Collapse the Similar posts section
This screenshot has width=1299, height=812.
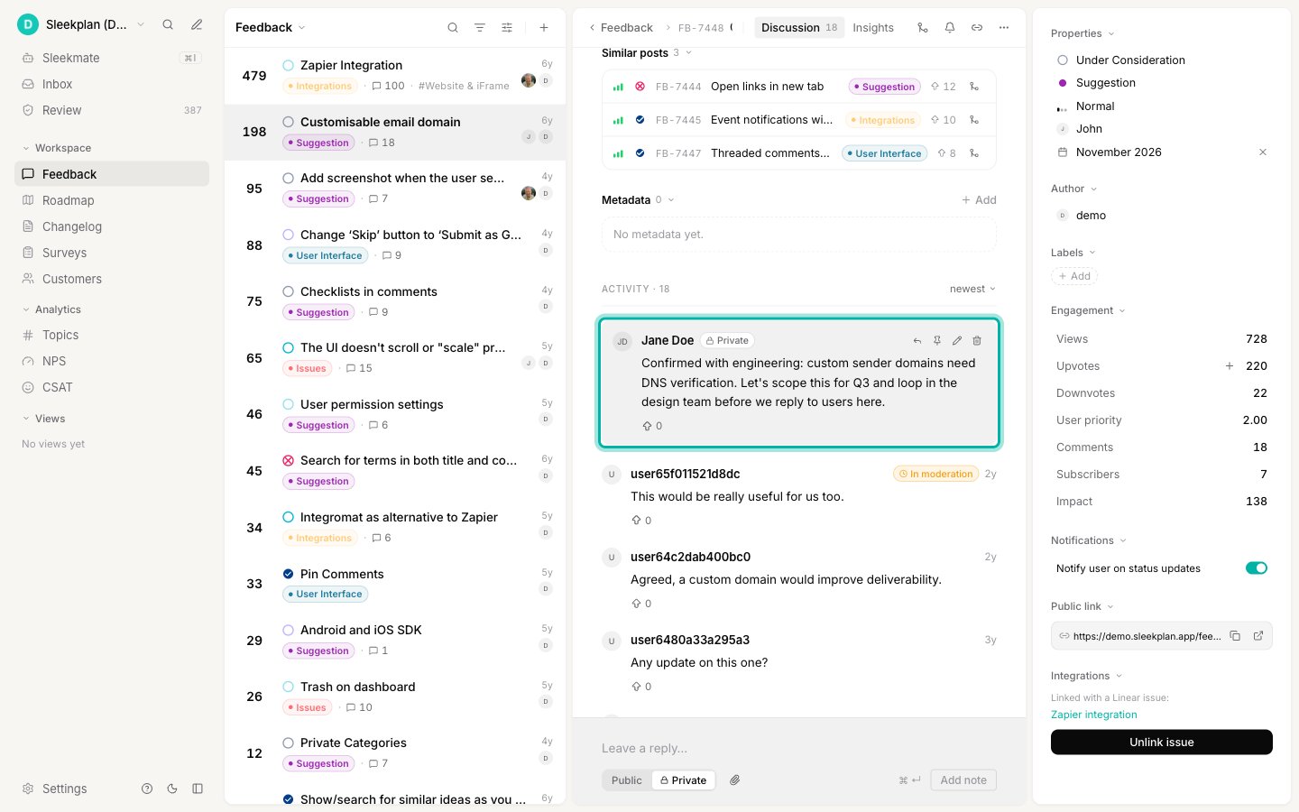coord(647,53)
